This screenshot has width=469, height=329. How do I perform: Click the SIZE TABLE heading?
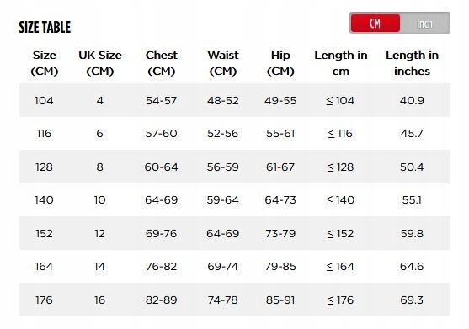tap(45, 27)
